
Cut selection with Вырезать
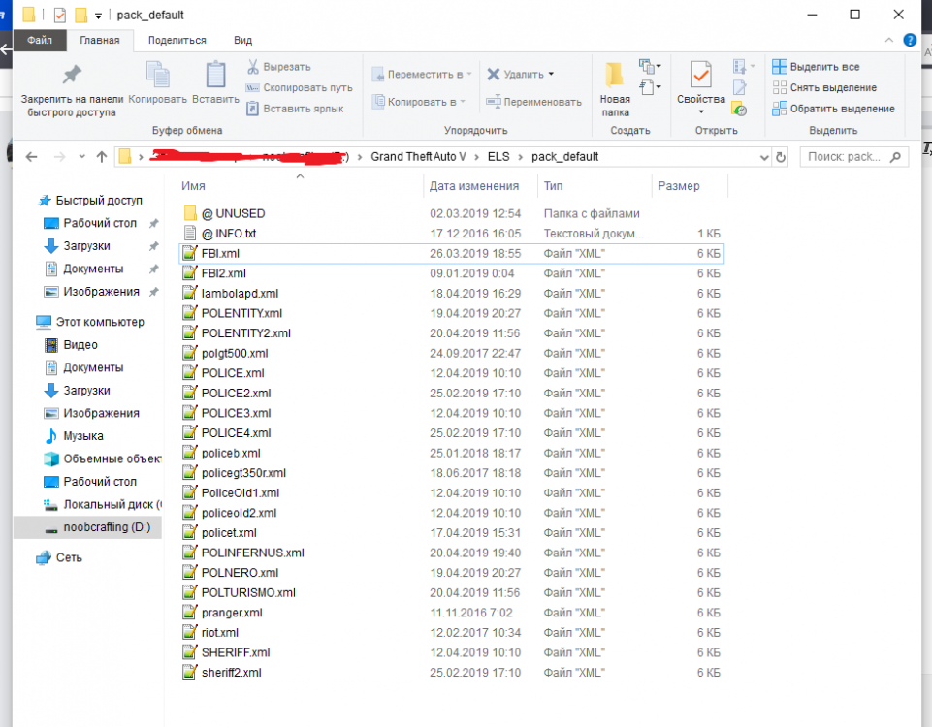tap(278, 67)
